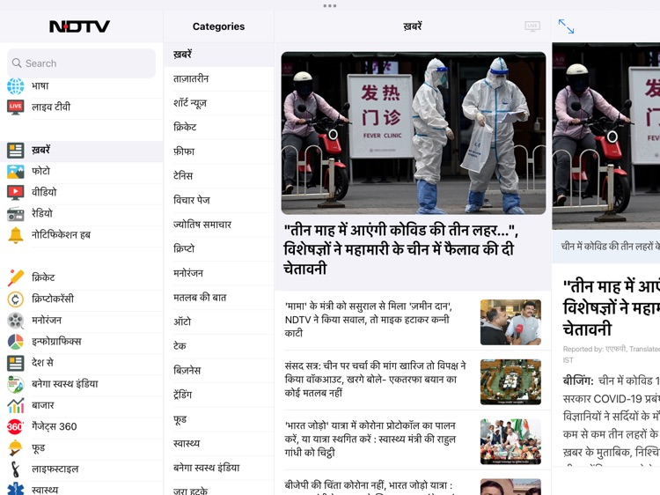Screen dimensions: 660x495
Task: Select शॉर्ट न्यूज़ category
Action: pos(219,103)
